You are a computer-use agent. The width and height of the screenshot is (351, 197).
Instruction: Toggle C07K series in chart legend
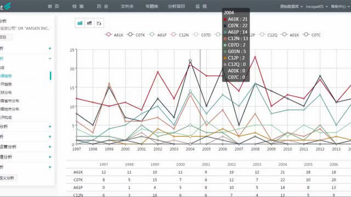(x=131, y=35)
